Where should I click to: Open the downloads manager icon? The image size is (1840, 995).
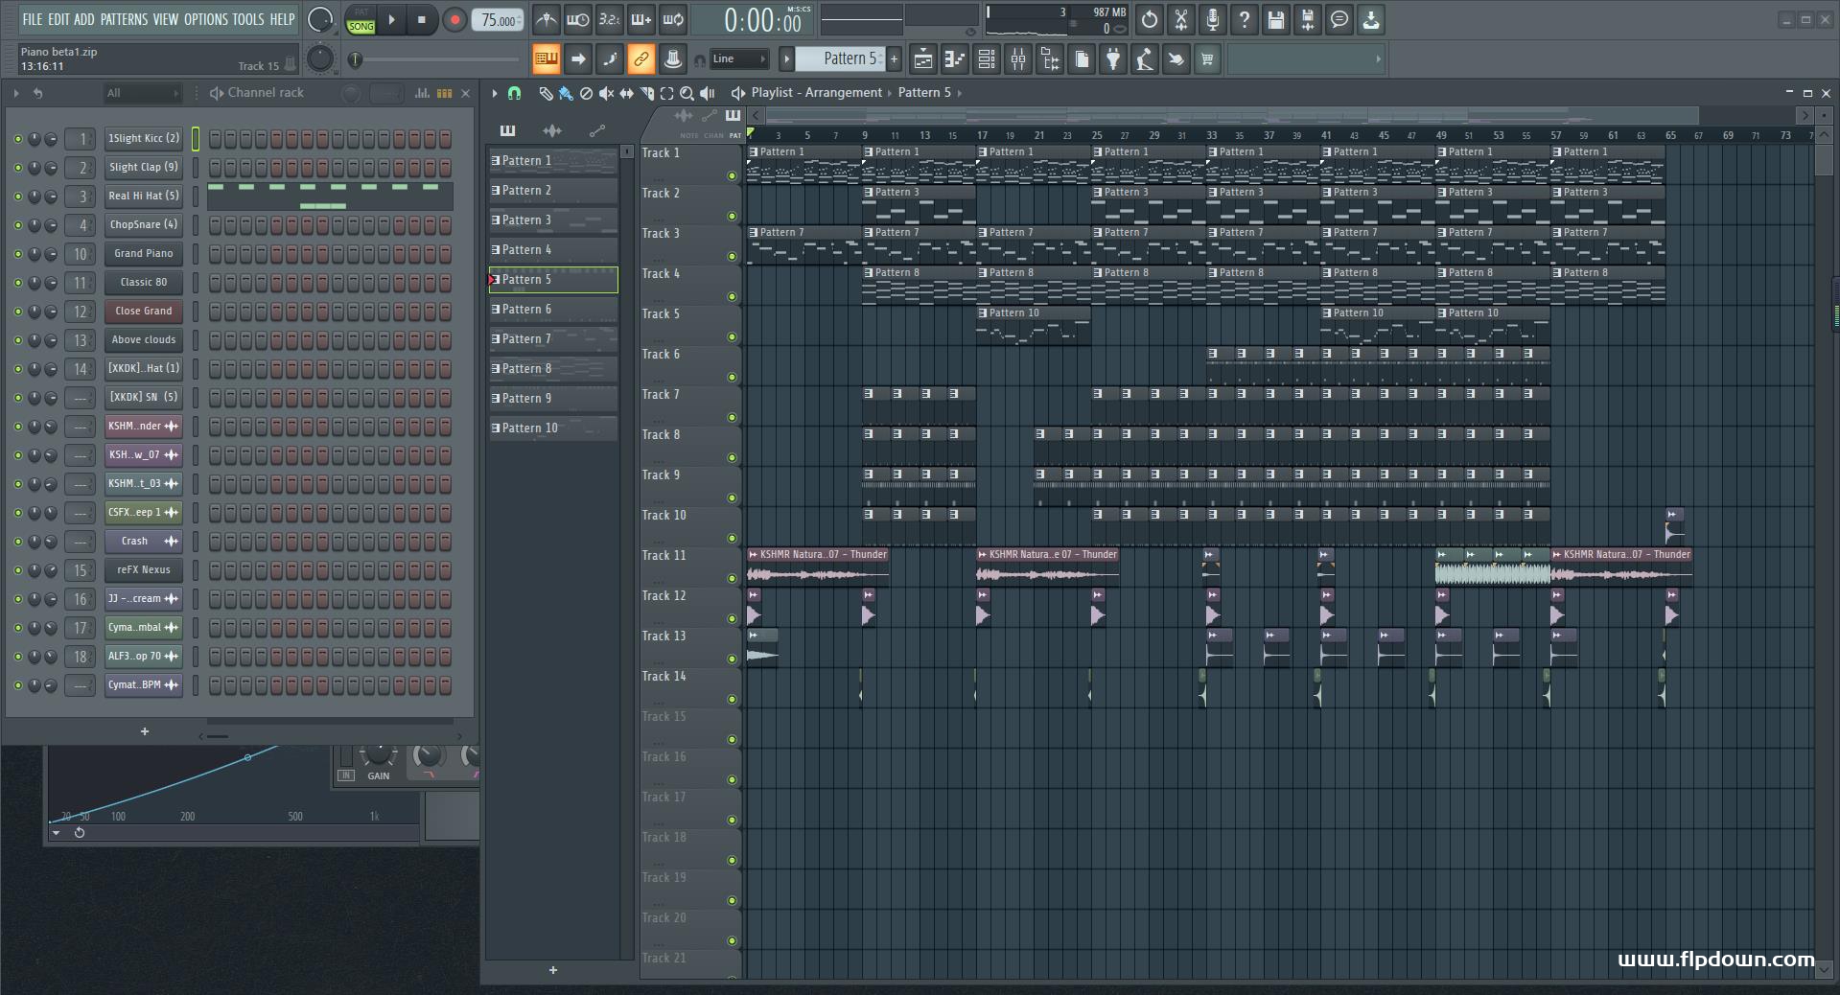point(1371,19)
